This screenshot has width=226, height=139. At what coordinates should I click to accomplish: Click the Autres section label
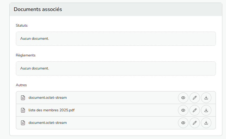click(21, 85)
